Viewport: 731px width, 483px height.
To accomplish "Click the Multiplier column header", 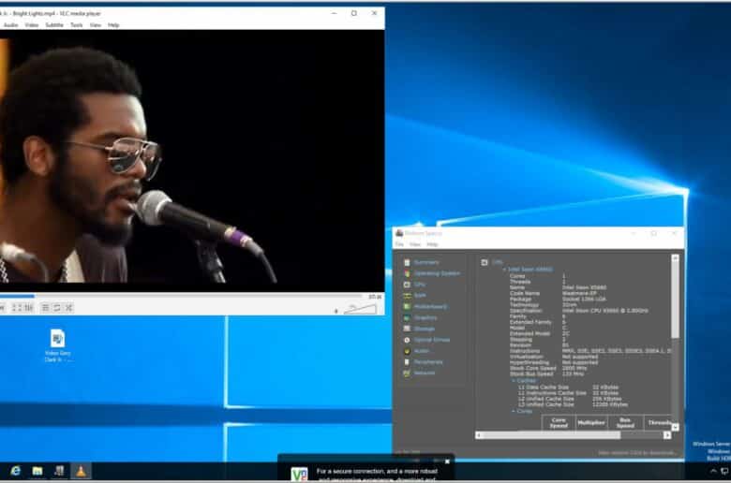I will coord(591,422).
